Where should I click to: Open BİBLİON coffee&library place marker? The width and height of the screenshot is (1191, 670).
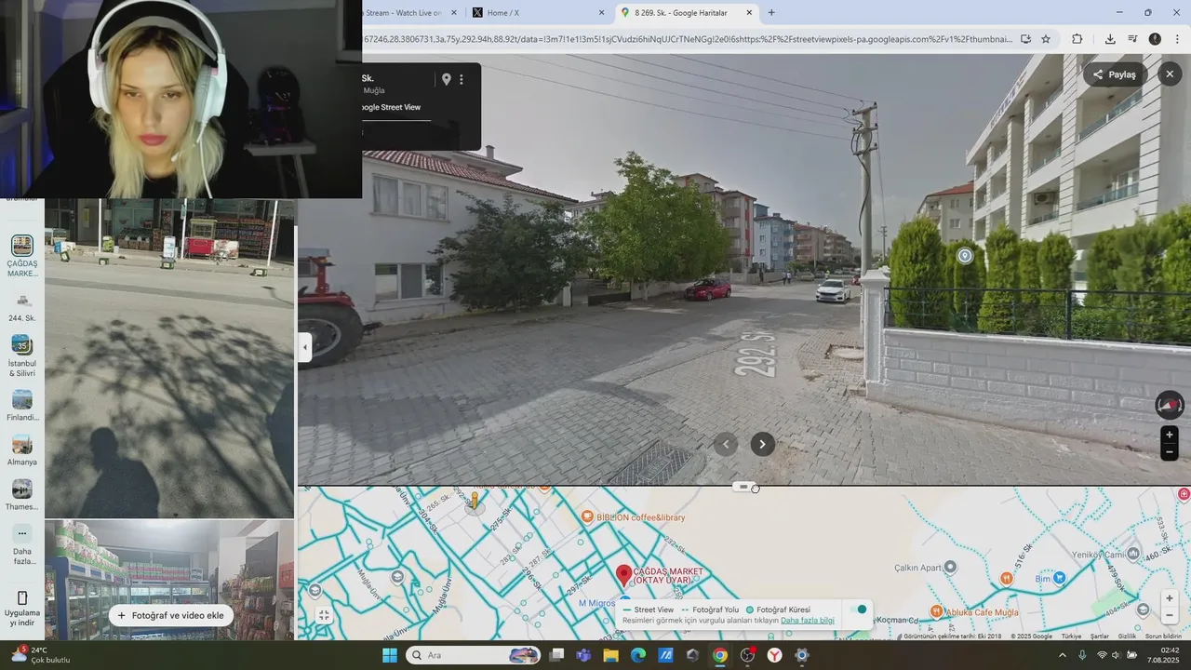coord(587,516)
